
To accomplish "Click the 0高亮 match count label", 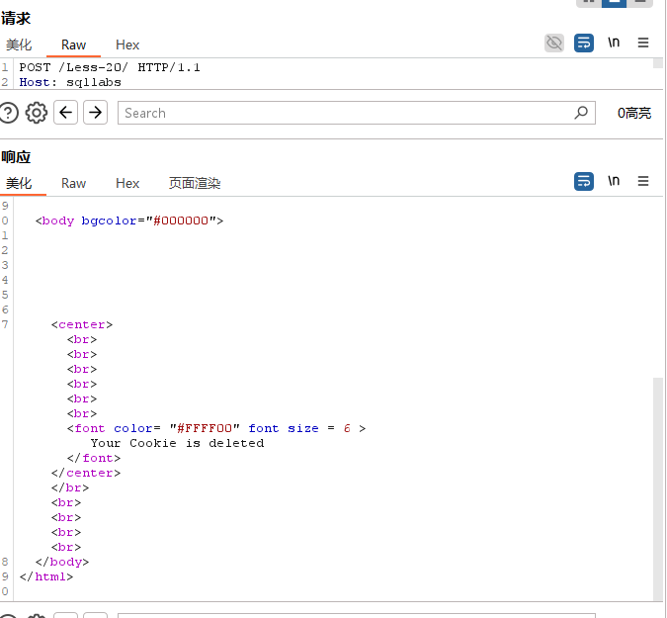I will (633, 114).
